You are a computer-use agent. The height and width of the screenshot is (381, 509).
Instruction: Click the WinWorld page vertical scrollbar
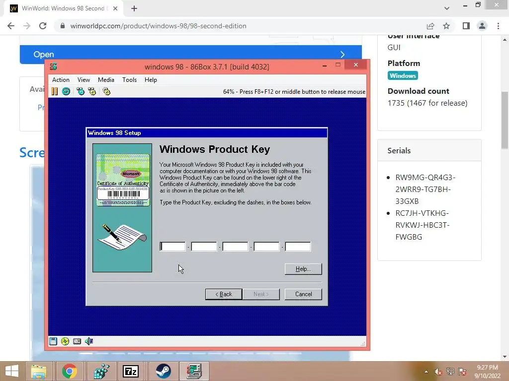pyautogui.click(x=505, y=120)
